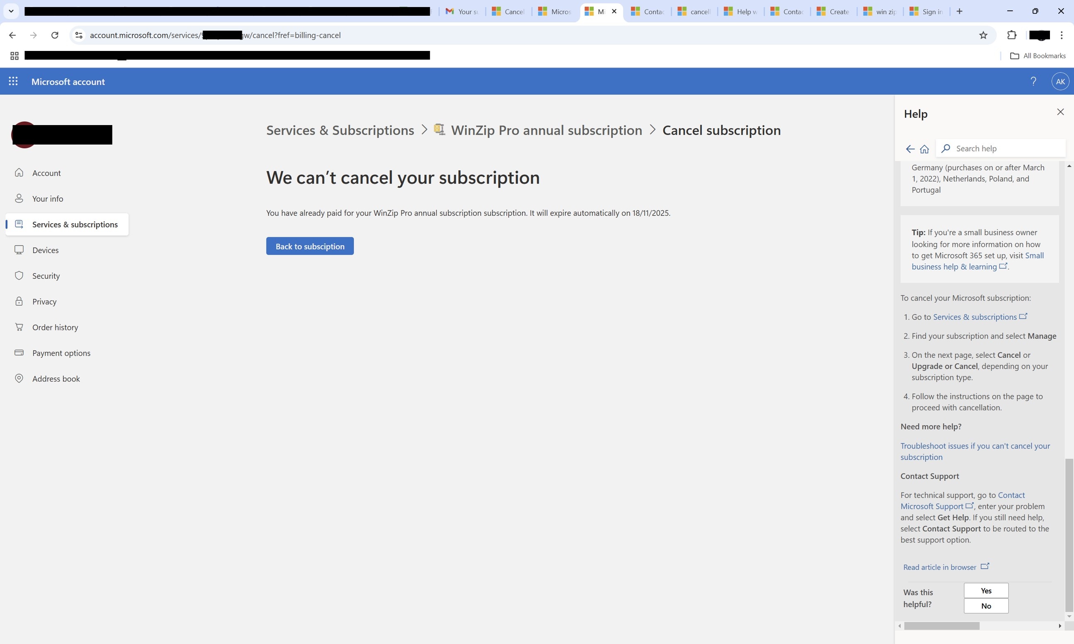Image resolution: width=1074 pixels, height=644 pixels.
Task: Go back in the Help panel
Action: coord(910,149)
